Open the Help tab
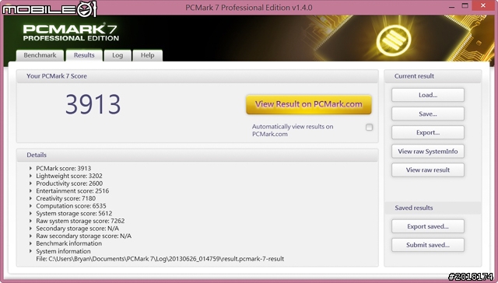 pos(147,55)
